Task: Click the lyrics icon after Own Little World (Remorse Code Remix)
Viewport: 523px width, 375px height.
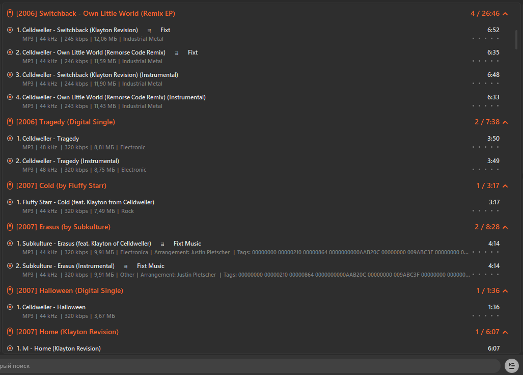Action: (177, 53)
